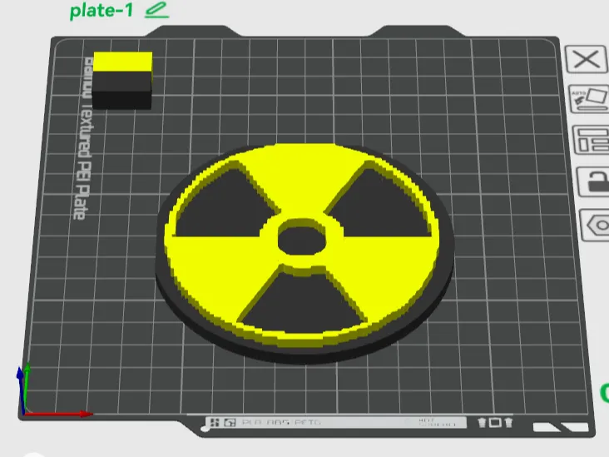
Task: Select the yellow and black prime tower
Action: pyautogui.click(x=122, y=81)
